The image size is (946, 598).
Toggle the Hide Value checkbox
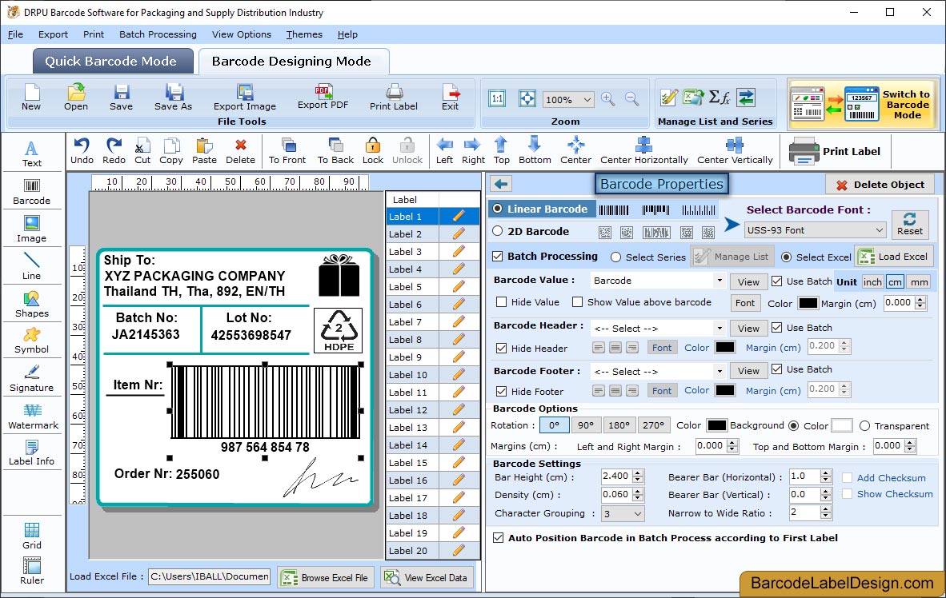(501, 302)
